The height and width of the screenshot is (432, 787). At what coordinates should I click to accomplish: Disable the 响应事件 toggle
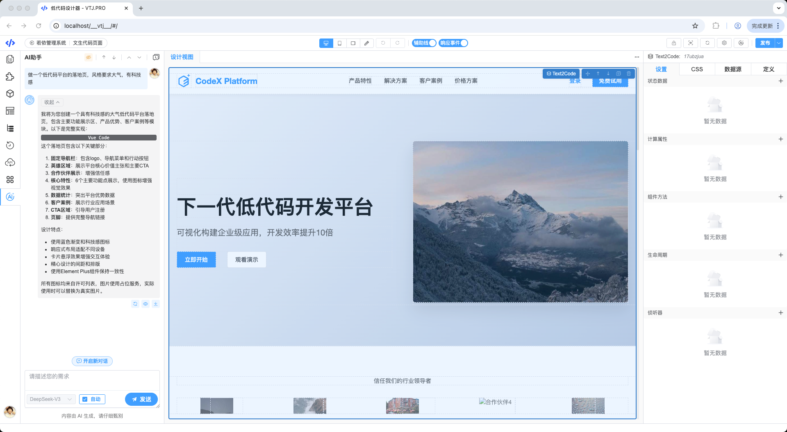click(464, 43)
